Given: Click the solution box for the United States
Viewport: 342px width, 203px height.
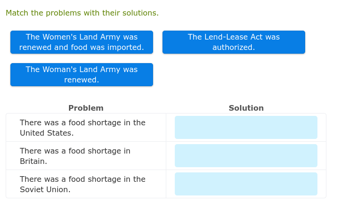Looking at the screenshot, I should tap(246, 128).
